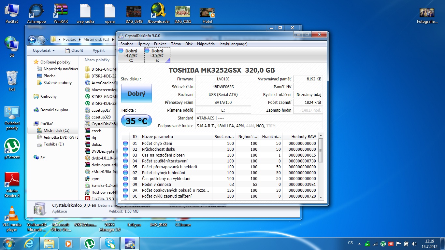Open the Funkce menu
Screen dimensions: 445x250
point(160,44)
